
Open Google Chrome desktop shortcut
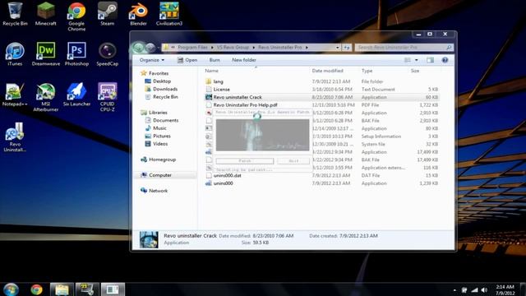tap(76, 16)
